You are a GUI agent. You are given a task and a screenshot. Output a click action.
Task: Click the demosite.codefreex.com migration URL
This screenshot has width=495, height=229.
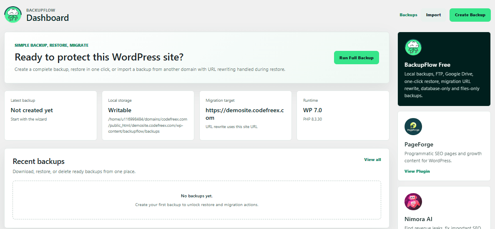point(245,114)
